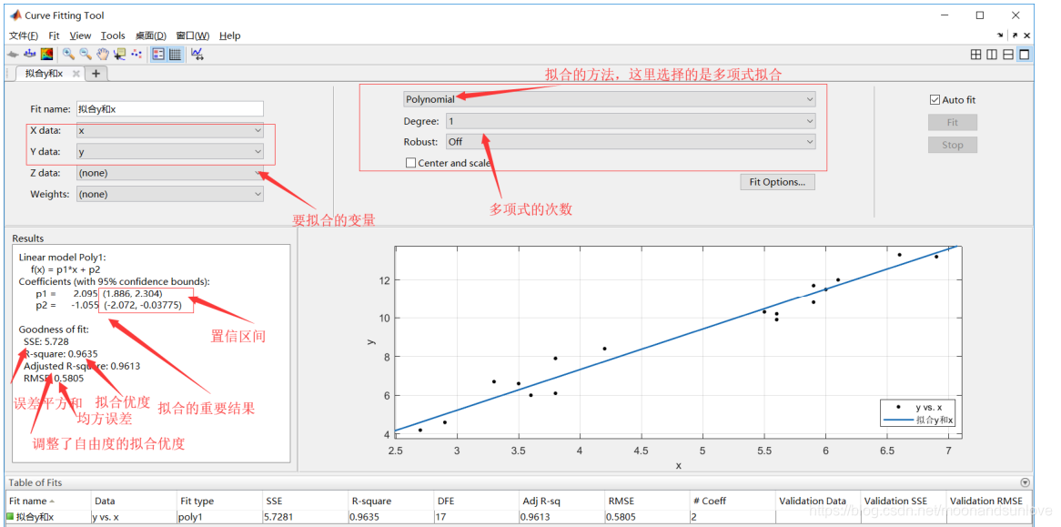Click the Fit name text field
Screen dimensions: 1061x527
(169, 108)
